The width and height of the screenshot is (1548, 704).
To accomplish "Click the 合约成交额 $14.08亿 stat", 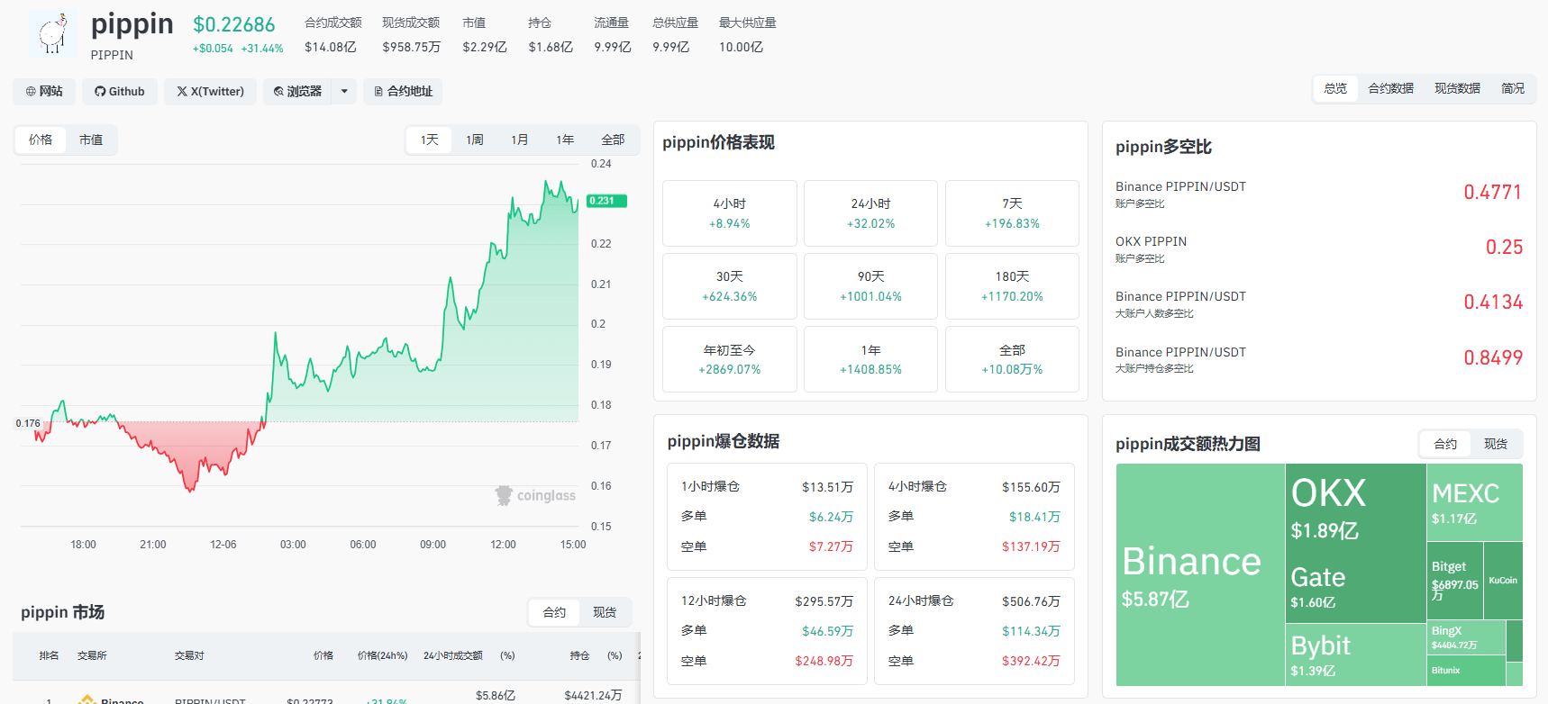I will pos(332,34).
